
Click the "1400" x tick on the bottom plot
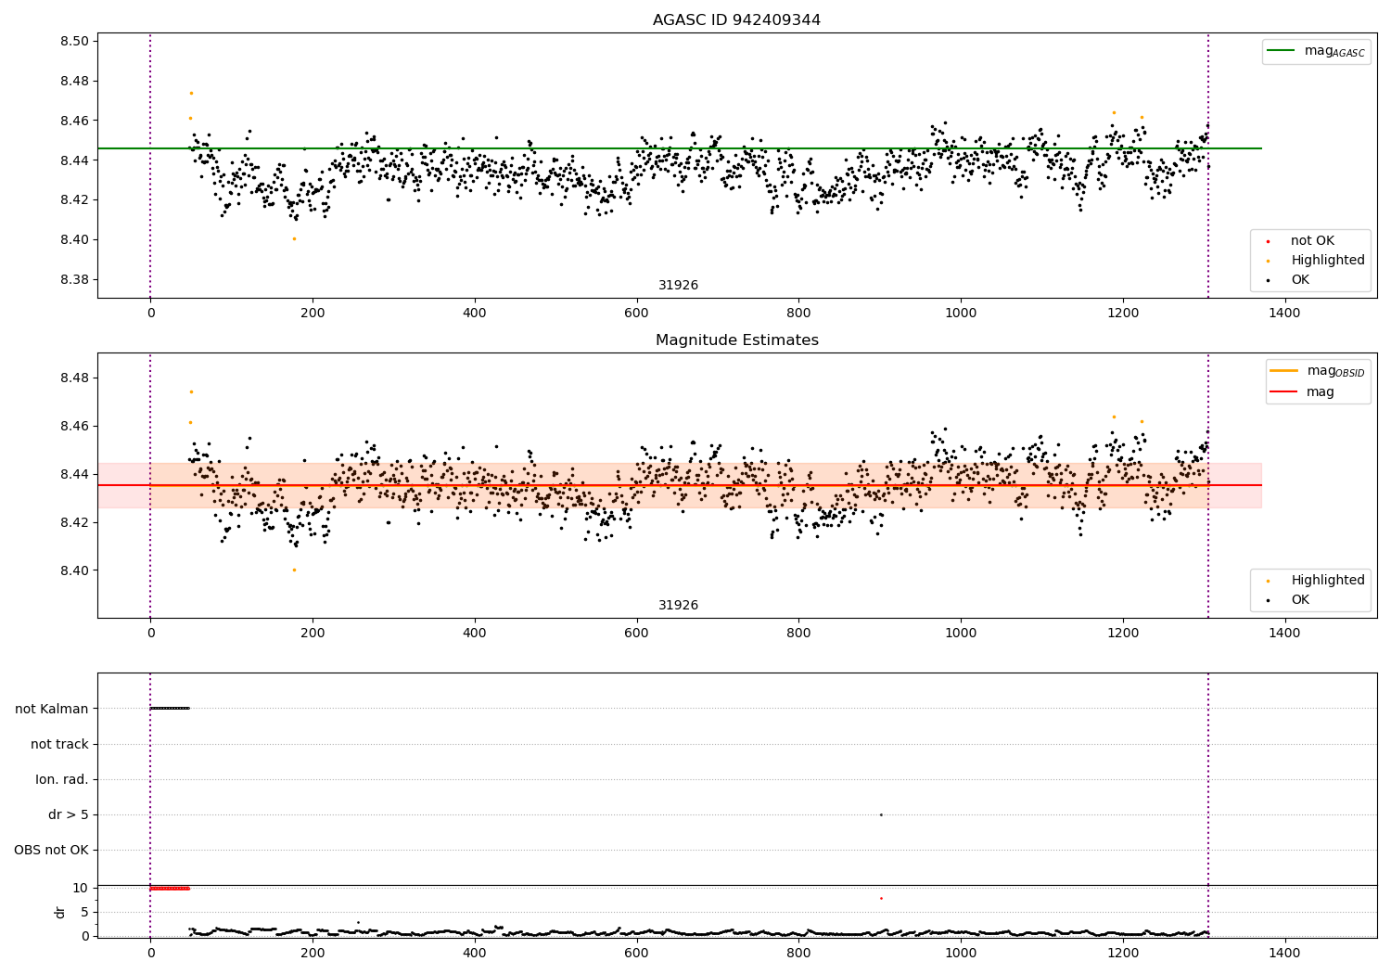coord(1284,953)
